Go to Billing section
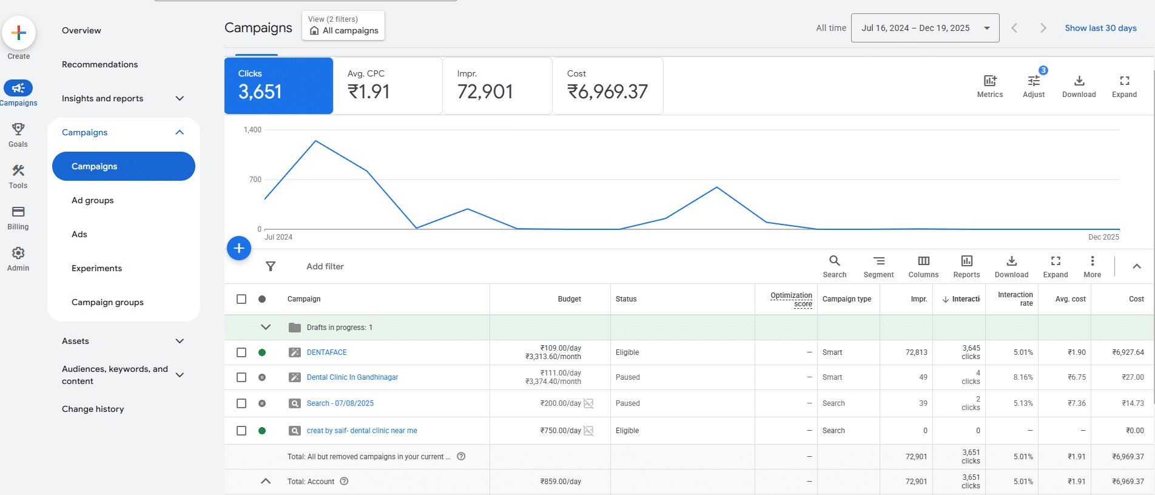This screenshot has height=495, width=1155. (x=18, y=212)
